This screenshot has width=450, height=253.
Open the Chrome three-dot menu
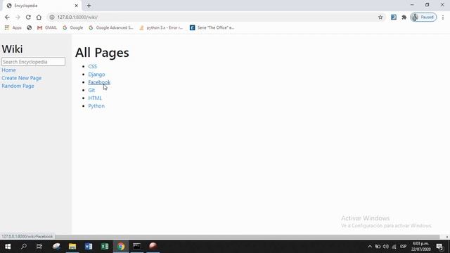443,17
